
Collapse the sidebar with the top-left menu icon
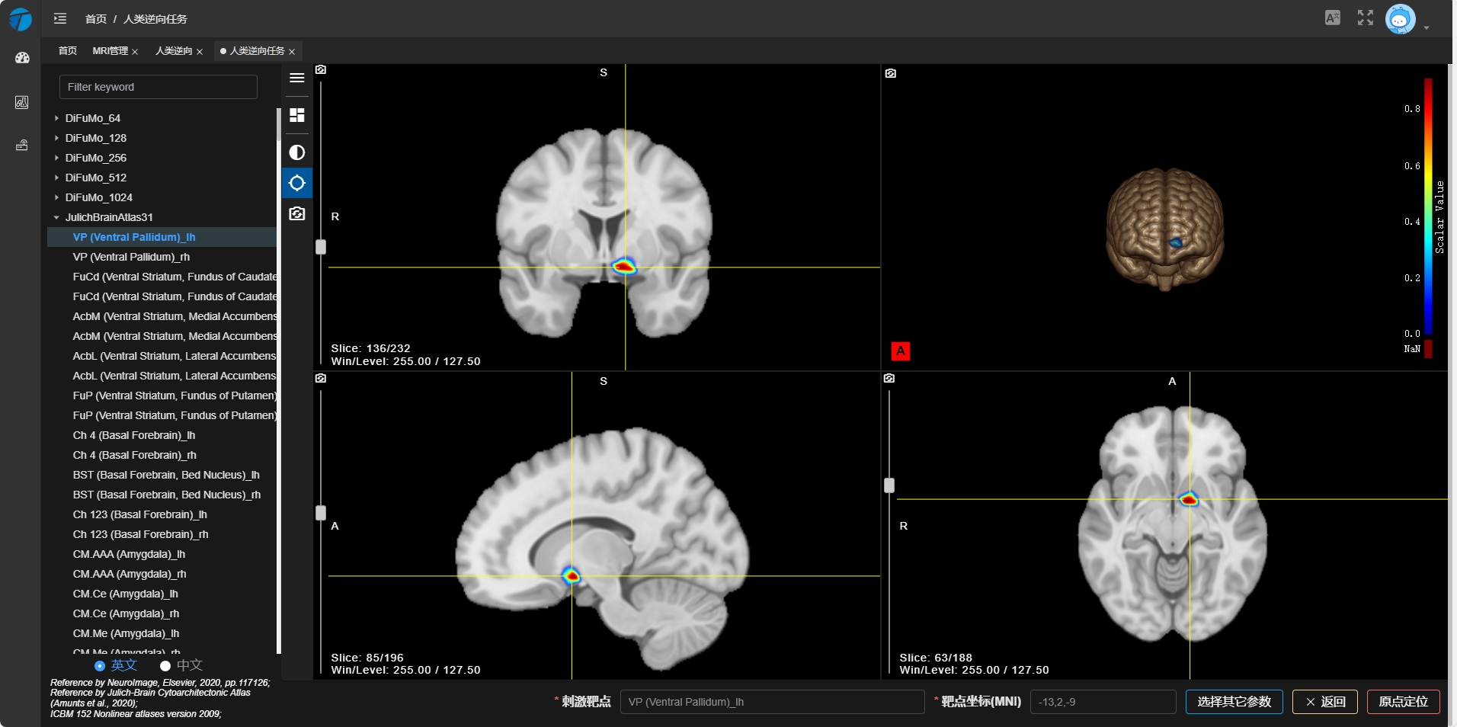pos(60,18)
